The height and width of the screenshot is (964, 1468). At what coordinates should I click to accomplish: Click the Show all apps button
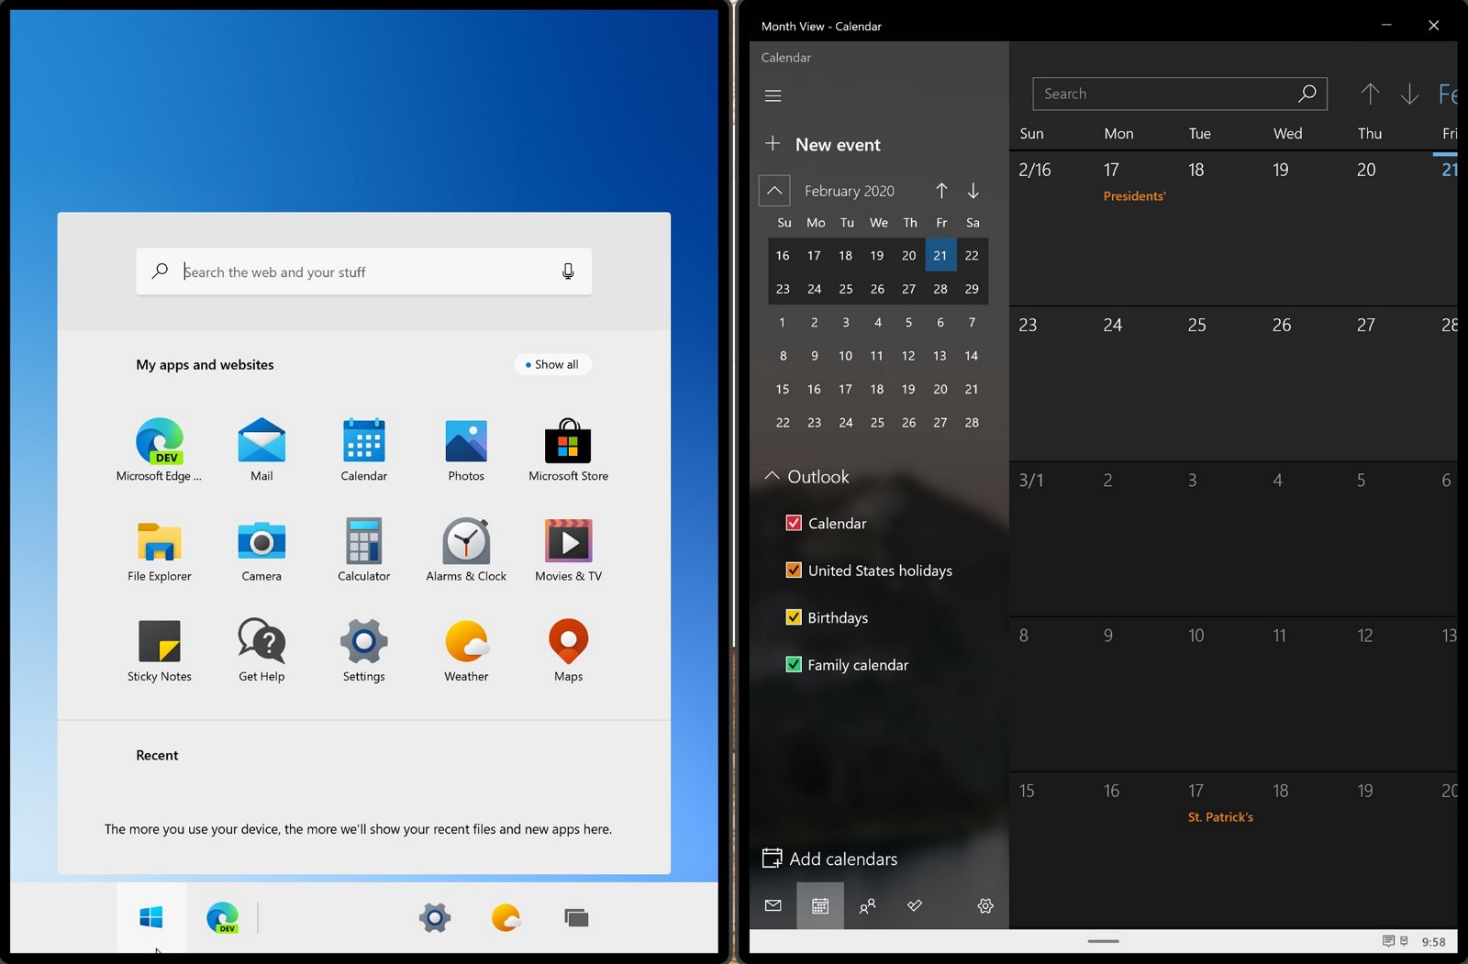coord(552,364)
